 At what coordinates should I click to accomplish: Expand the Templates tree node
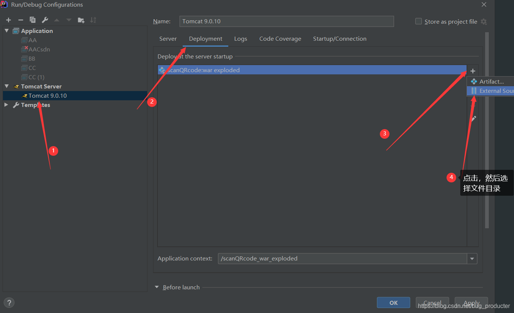[7, 105]
